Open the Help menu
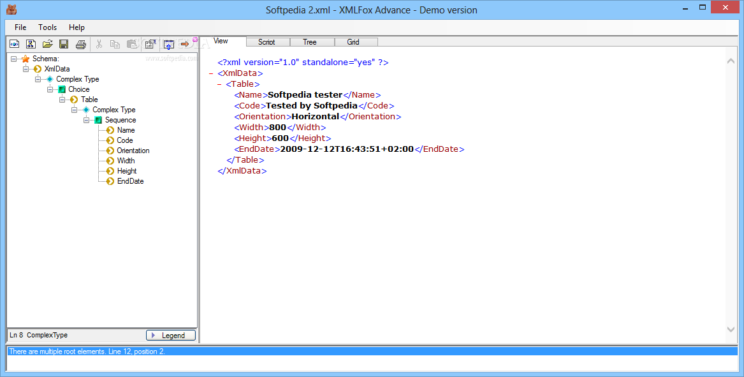The width and height of the screenshot is (744, 377). 77,27
